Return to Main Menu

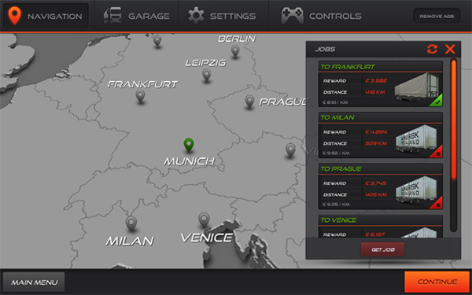click(x=34, y=282)
